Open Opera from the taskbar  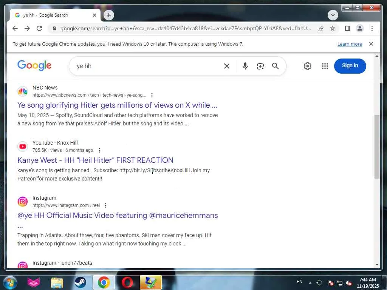(x=127, y=282)
